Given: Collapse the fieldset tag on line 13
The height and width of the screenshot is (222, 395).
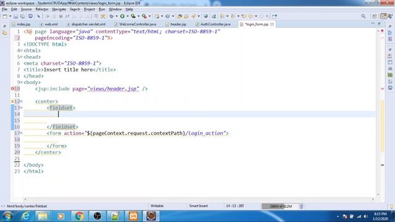Looking at the screenshot, I should 22,108.
